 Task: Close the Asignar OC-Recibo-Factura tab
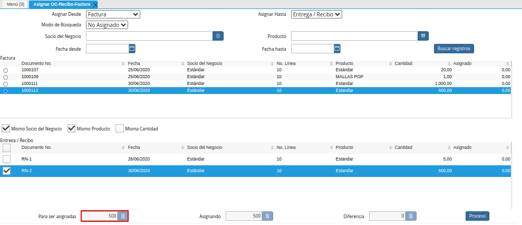click(x=95, y=4)
